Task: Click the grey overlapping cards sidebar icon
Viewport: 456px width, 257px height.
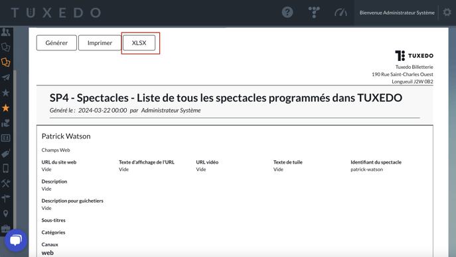Action: [x=5, y=47]
